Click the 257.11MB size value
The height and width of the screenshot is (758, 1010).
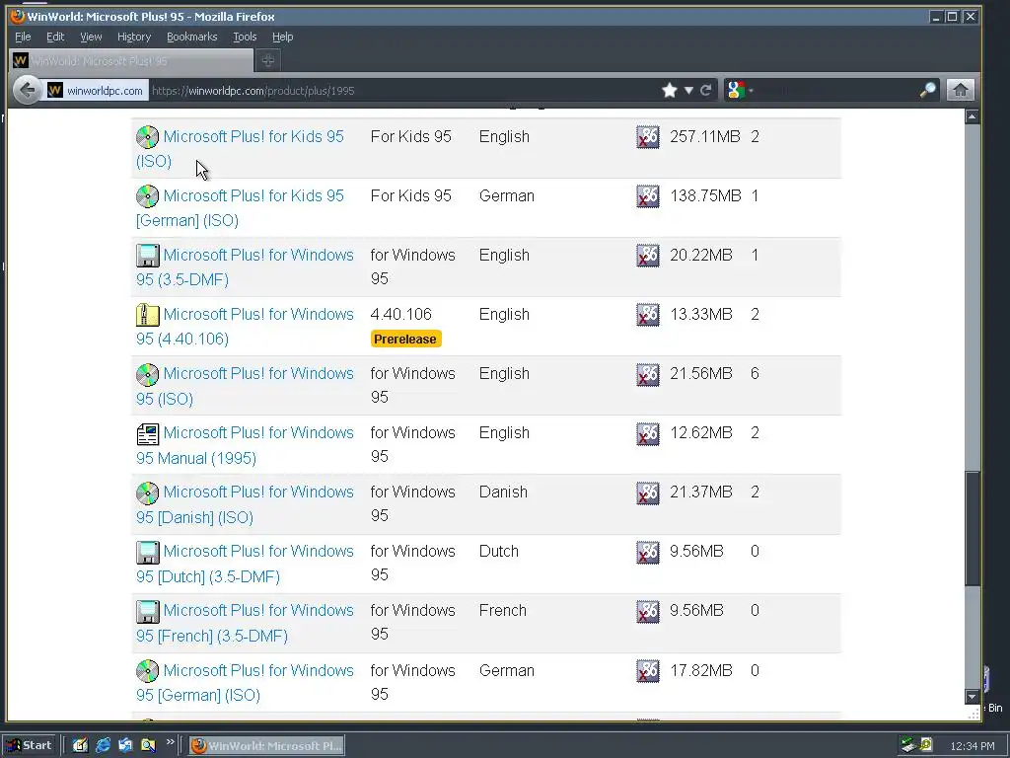coord(704,136)
